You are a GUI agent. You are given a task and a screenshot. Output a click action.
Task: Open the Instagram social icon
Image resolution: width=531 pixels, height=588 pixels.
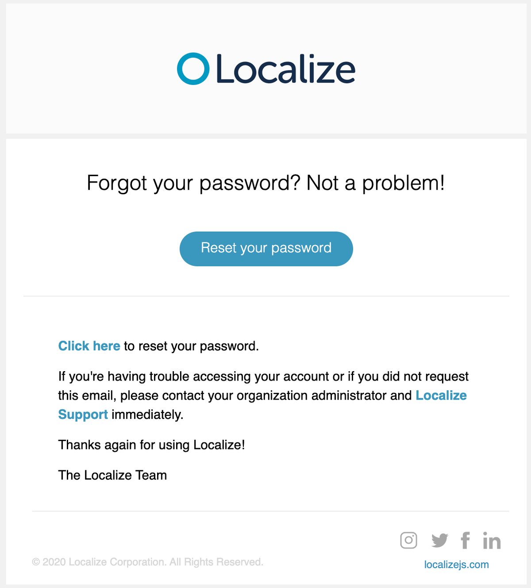tap(408, 540)
